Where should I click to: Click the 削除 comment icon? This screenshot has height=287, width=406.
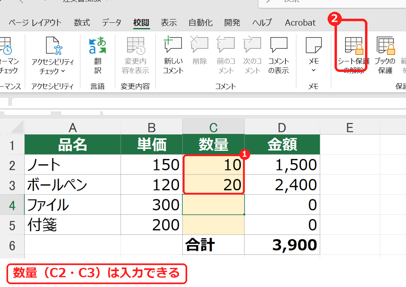199,45
